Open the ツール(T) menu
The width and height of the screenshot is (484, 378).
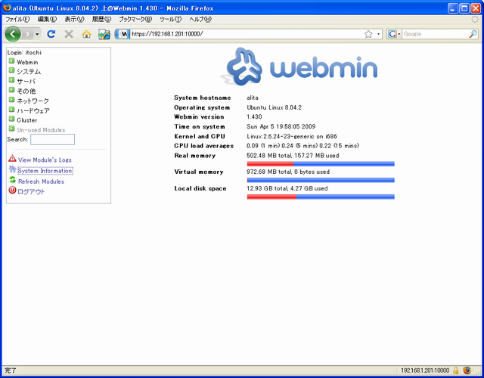tap(171, 19)
